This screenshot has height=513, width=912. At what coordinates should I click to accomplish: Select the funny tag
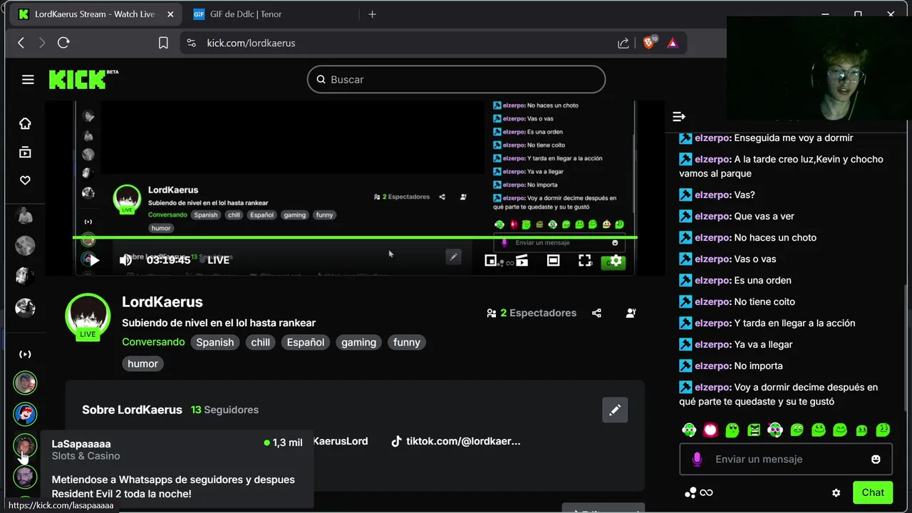407,343
